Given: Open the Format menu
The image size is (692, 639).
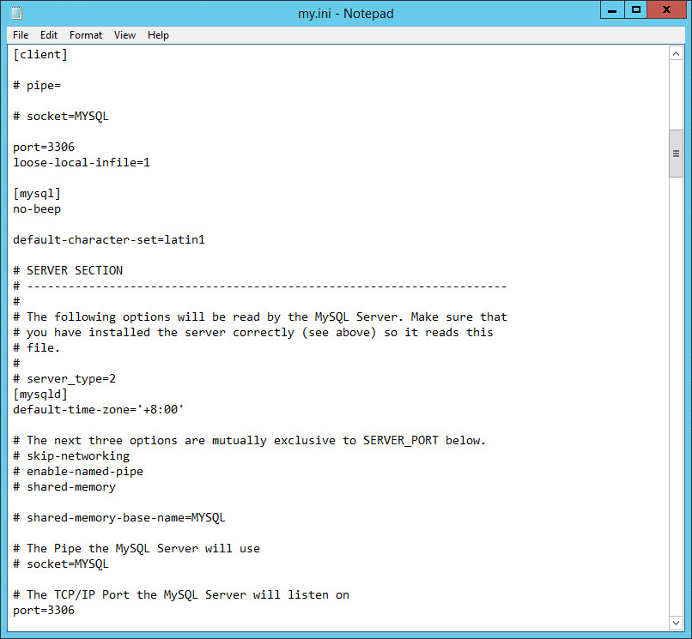Looking at the screenshot, I should (86, 35).
